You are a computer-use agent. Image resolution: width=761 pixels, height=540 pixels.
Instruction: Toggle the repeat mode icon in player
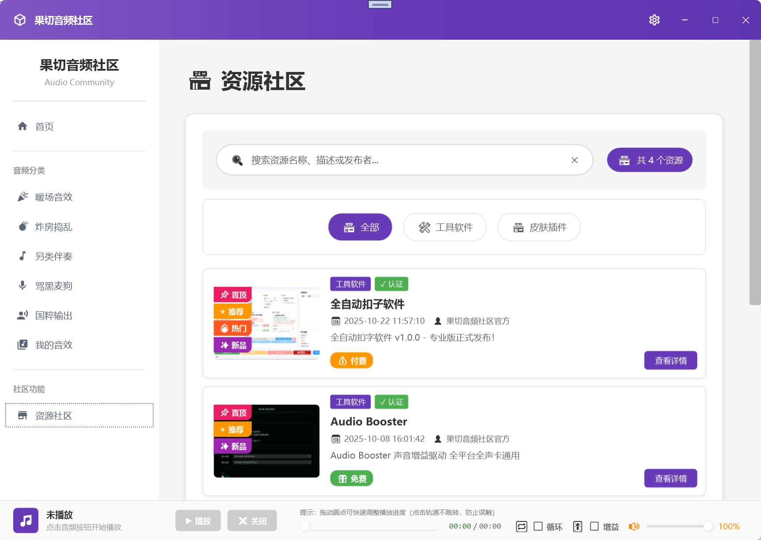pyautogui.click(x=521, y=526)
